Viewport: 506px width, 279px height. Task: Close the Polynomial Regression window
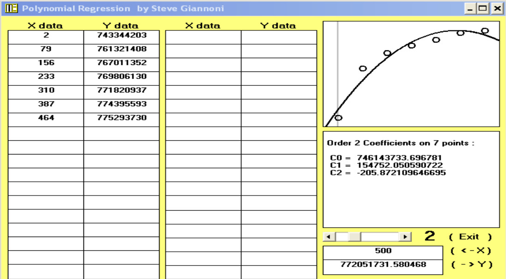coord(497,8)
